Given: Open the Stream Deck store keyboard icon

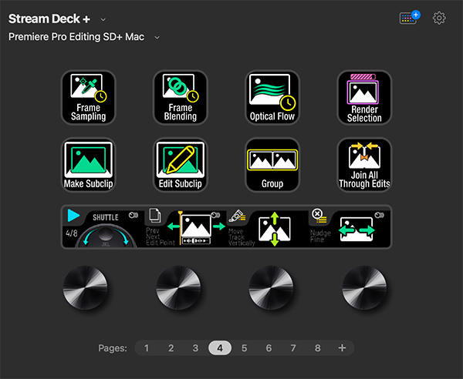Looking at the screenshot, I should 410,18.
